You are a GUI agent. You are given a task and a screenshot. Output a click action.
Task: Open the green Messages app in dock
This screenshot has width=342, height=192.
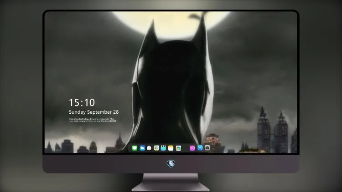(135, 148)
